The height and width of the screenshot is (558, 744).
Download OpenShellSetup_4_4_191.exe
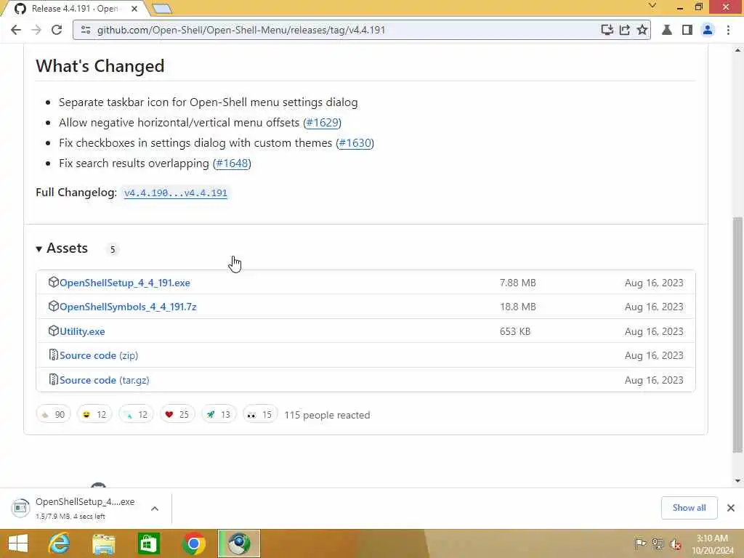125,283
